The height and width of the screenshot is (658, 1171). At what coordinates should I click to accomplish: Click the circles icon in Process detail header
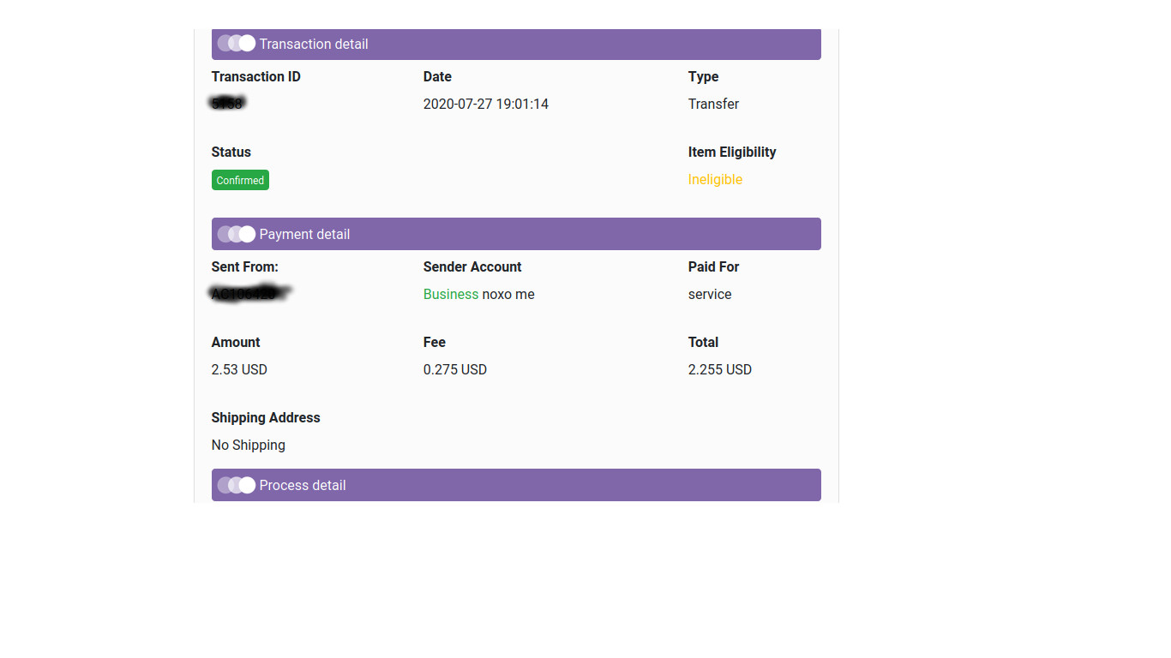(237, 485)
